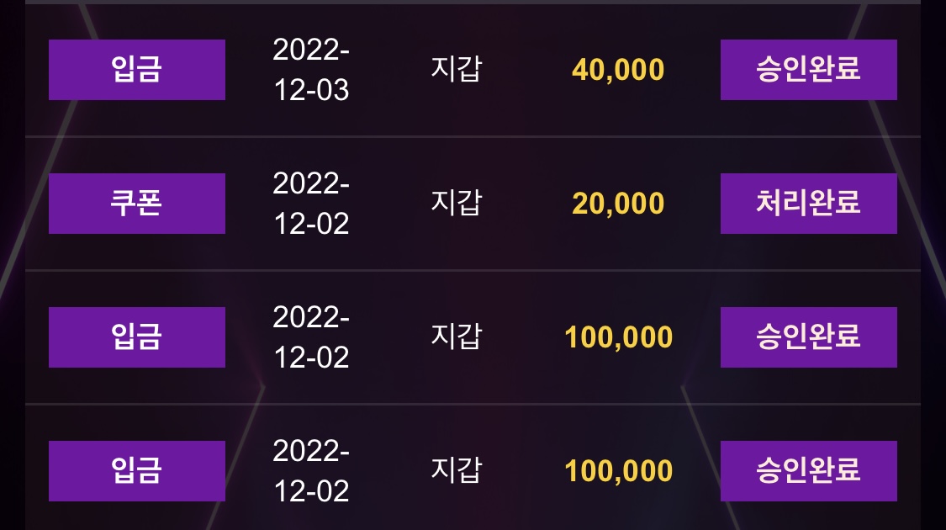Select the 100,000 amount in the final row
This screenshot has height=530, width=946.
(x=618, y=472)
